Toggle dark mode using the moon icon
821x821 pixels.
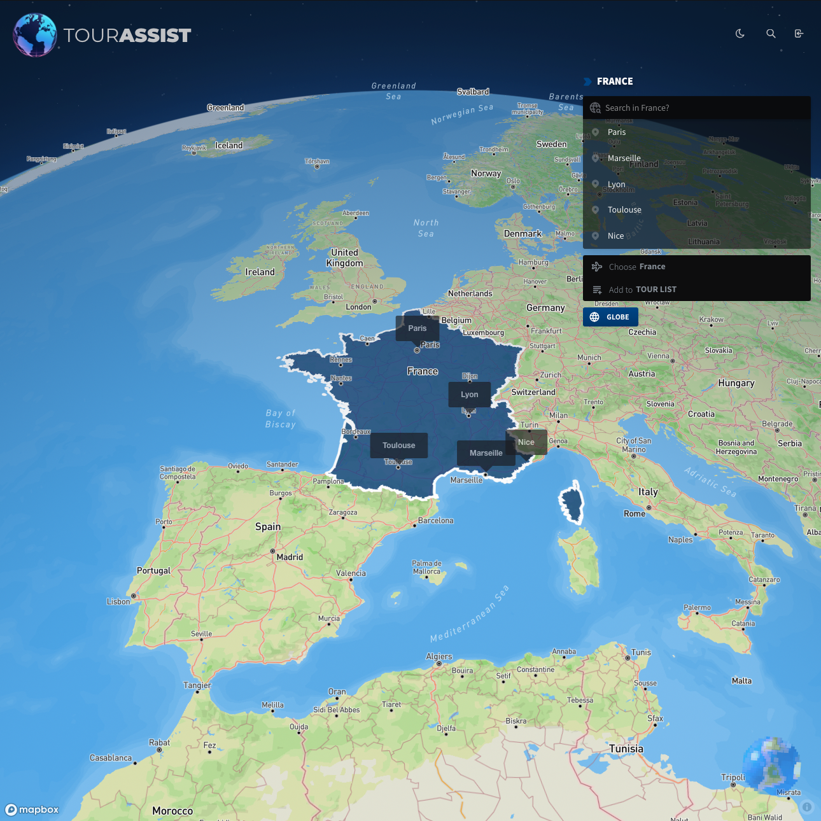pyautogui.click(x=740, y=33)
